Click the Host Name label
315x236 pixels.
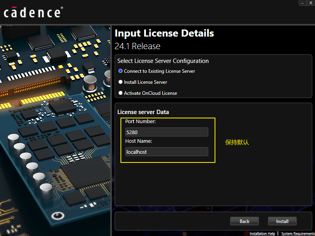[139, 141]
